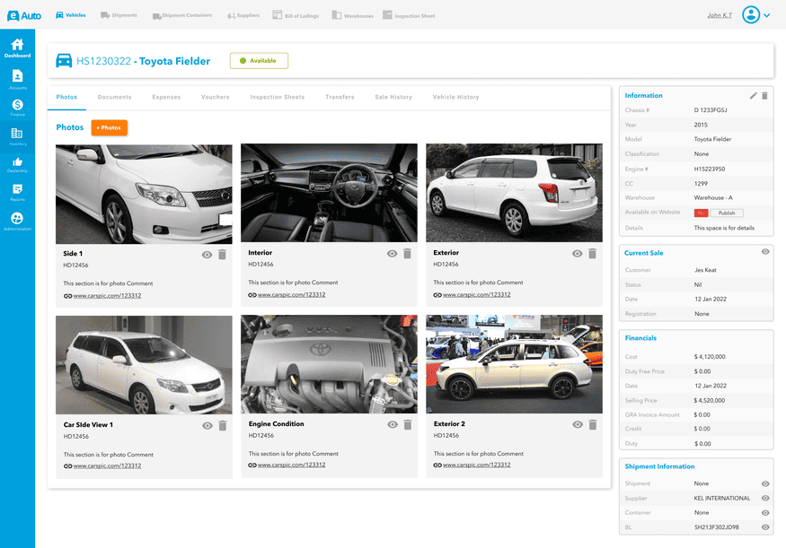The image size is (786, 548).
Task: Click the user profile avatar icon
Action: pyautogui.click(x=750, y=15)
